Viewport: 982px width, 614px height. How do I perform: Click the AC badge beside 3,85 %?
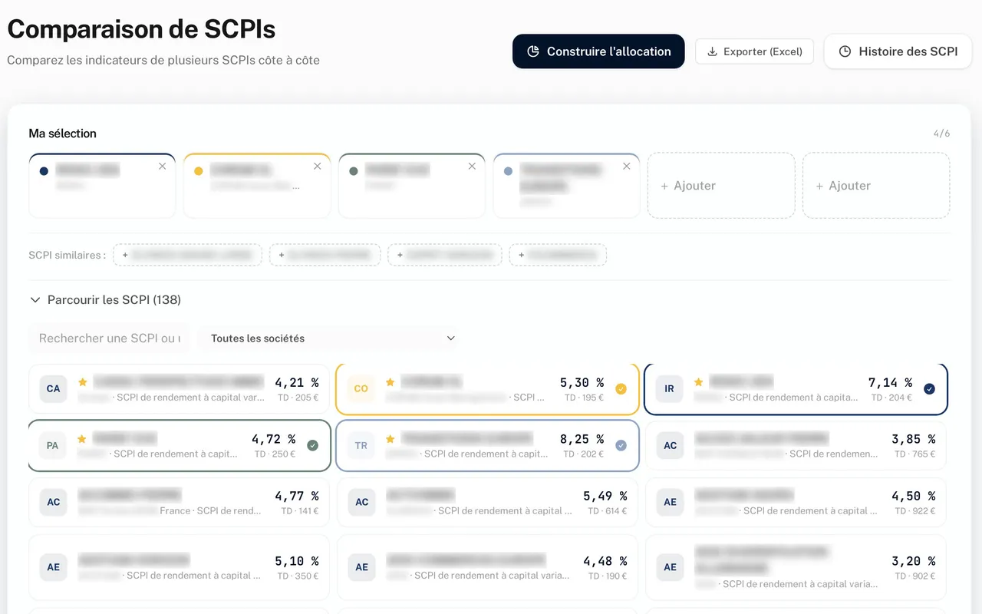pos(671,445)
